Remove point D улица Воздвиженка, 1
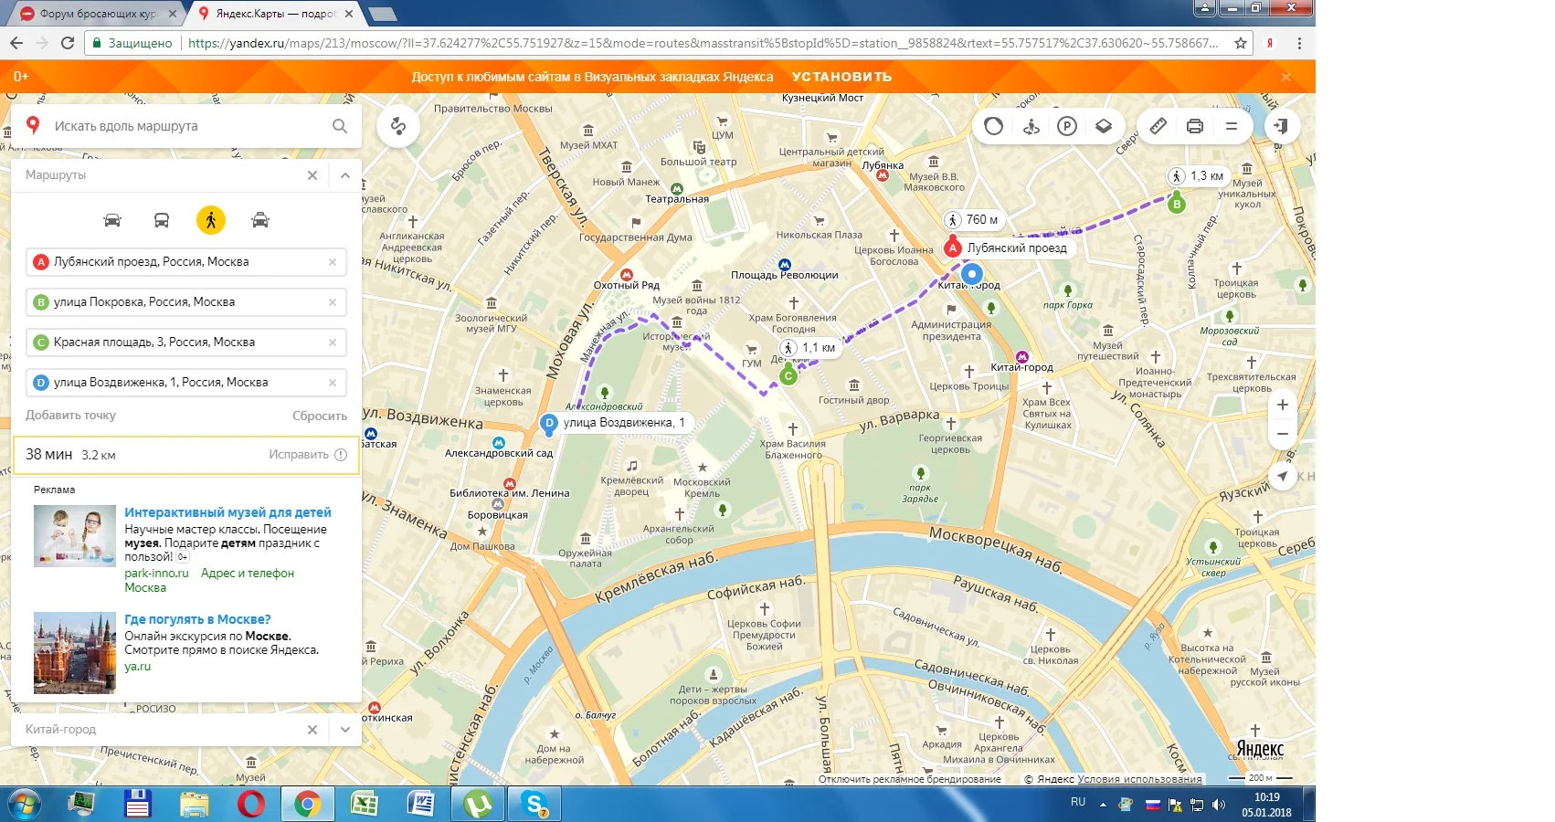Screen dimensions: 1555x822 333,383
